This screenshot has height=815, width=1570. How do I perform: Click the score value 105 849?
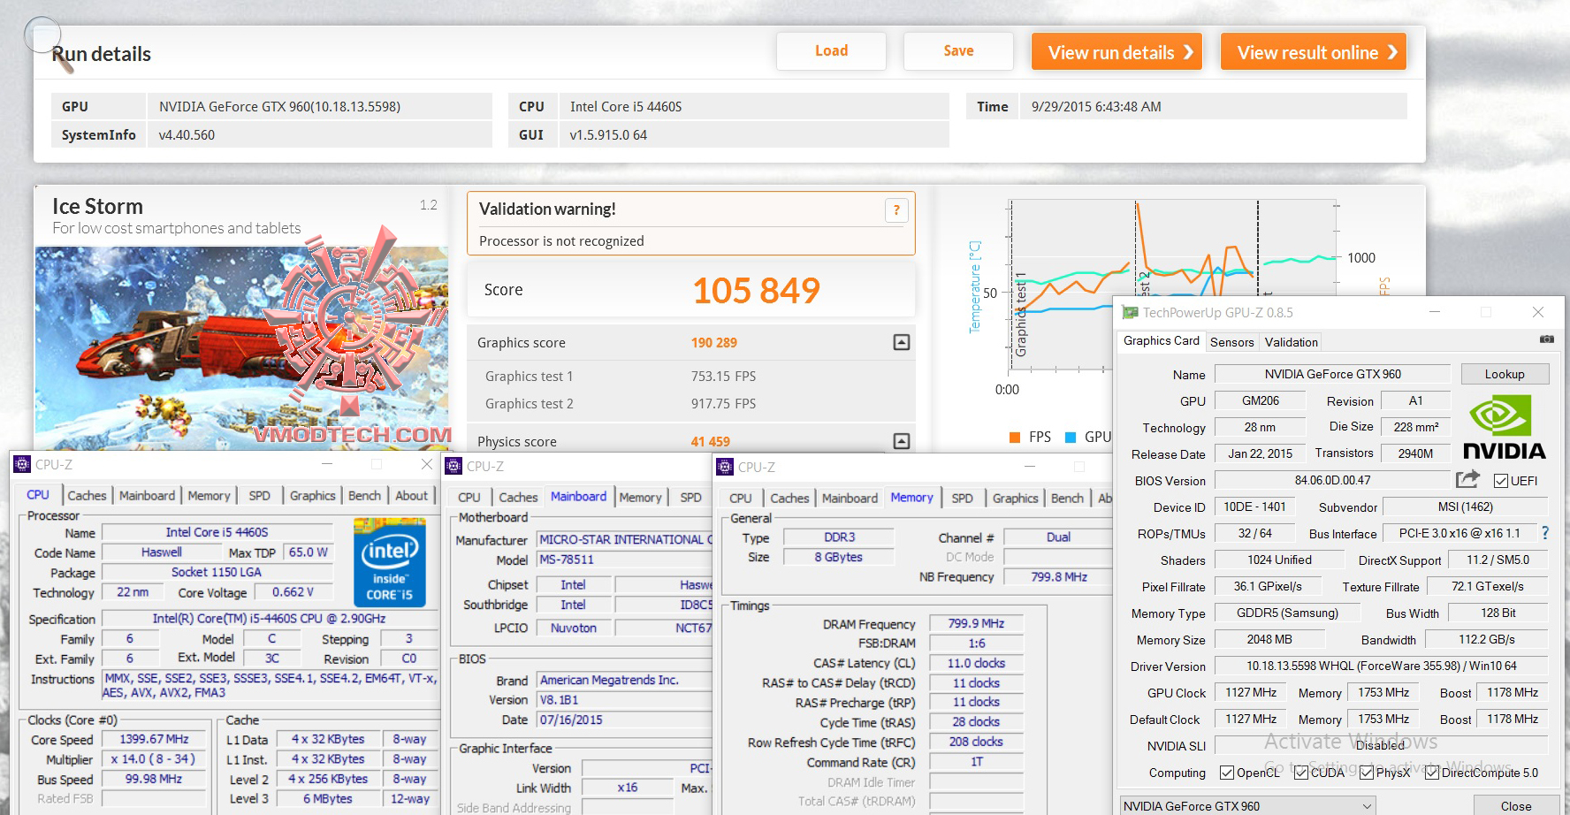[x=757, y=291]
